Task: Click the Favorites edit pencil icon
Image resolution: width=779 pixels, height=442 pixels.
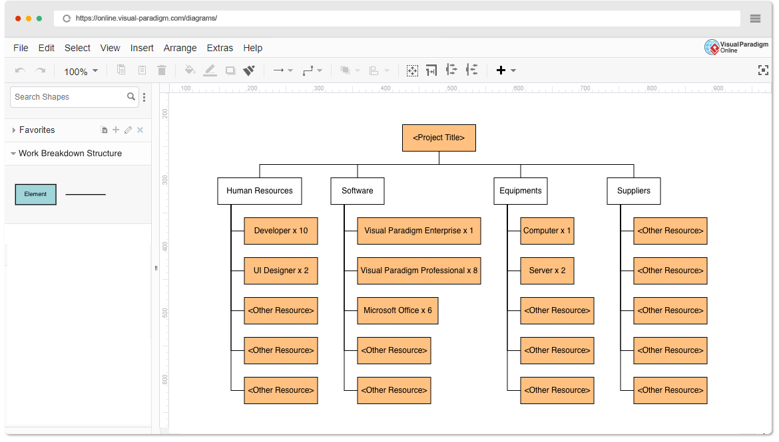Action: [x=129, y=130]
